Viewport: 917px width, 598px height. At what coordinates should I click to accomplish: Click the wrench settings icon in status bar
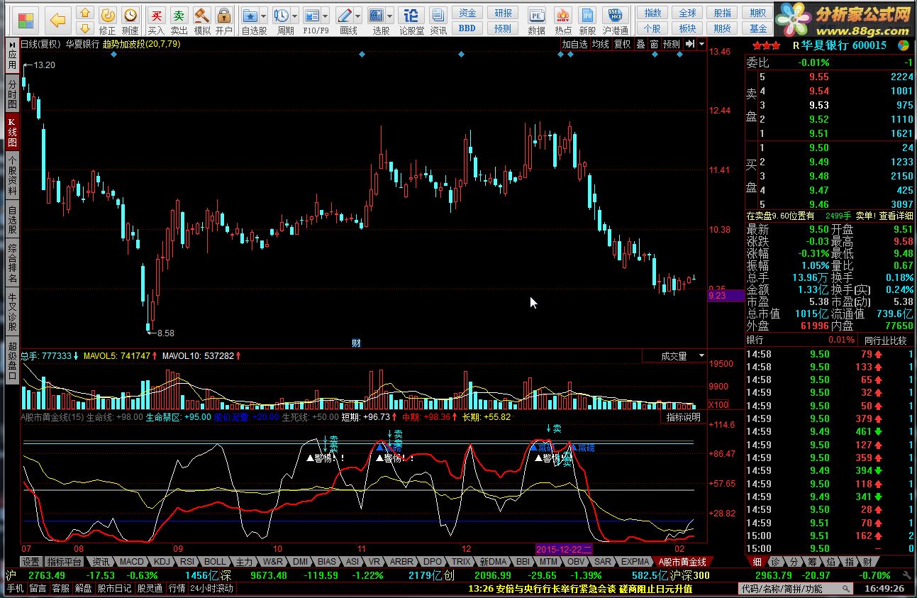click(906, 575)
